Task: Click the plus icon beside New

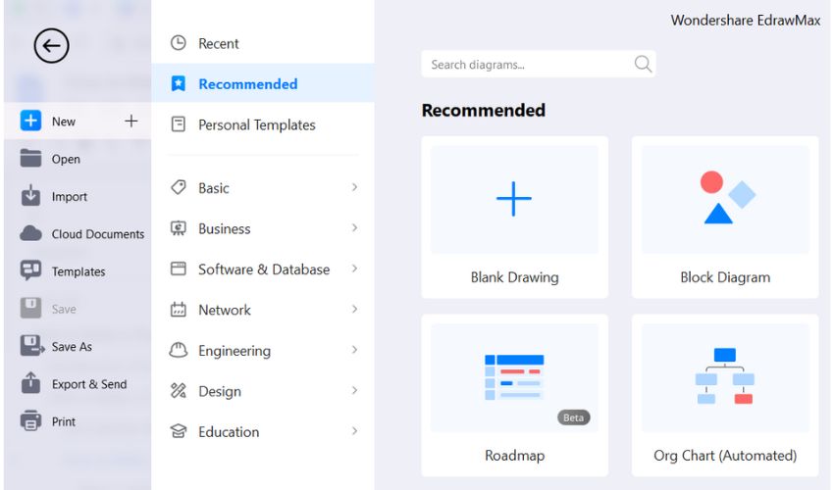Action: click(x=131, y=122)
